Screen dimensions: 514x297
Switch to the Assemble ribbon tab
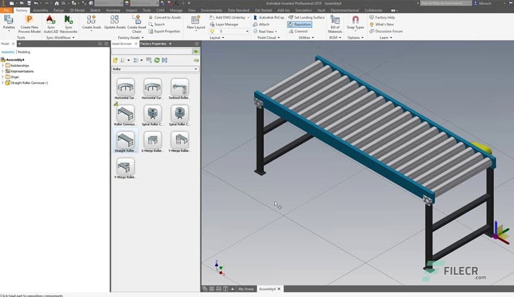click(x=41, y=10)
